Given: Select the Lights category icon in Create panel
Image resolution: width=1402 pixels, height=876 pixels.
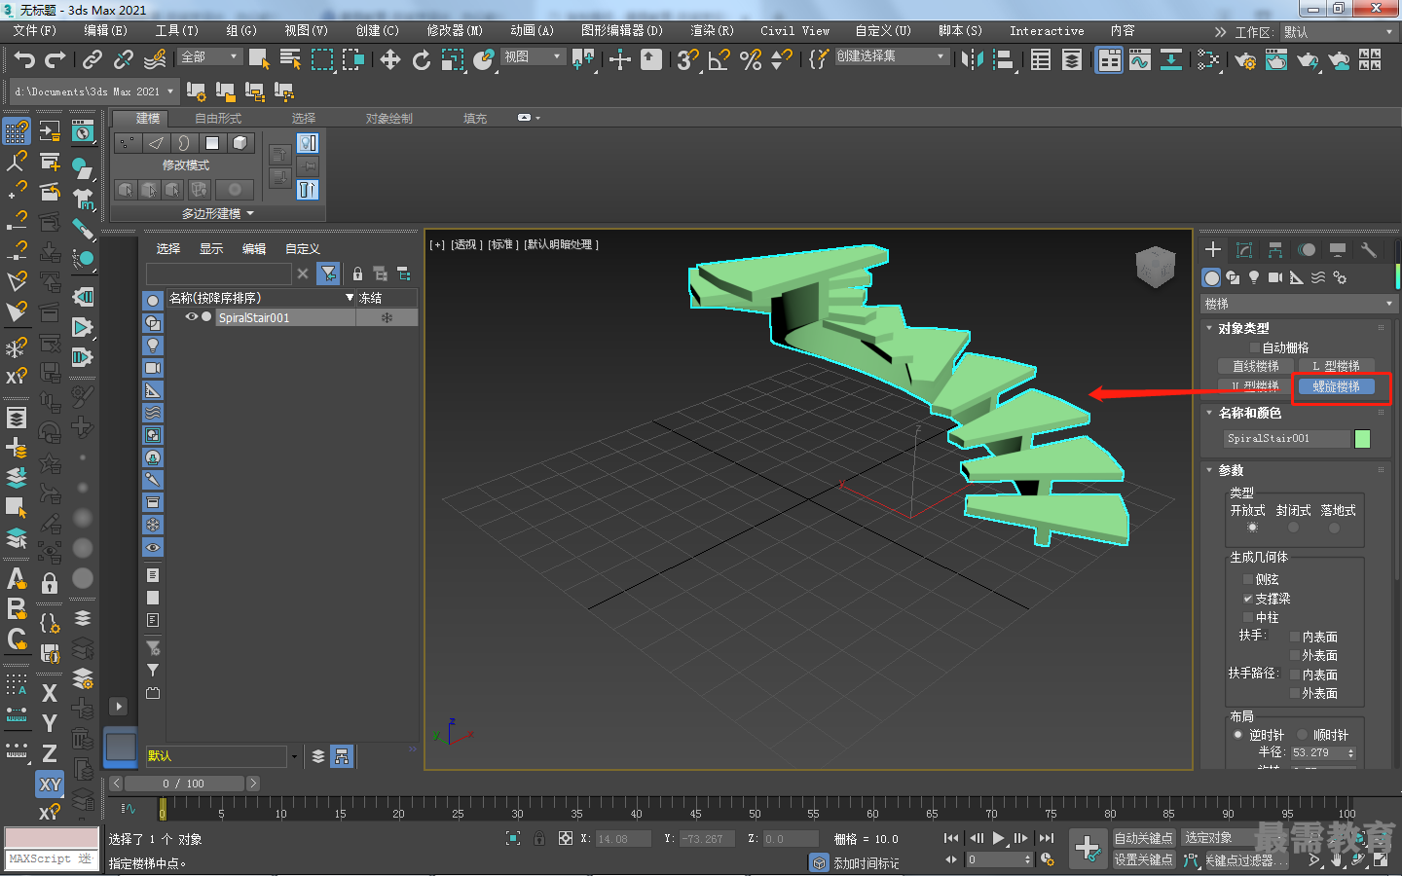Looking at the screenshot, I should click(1254, 277).
